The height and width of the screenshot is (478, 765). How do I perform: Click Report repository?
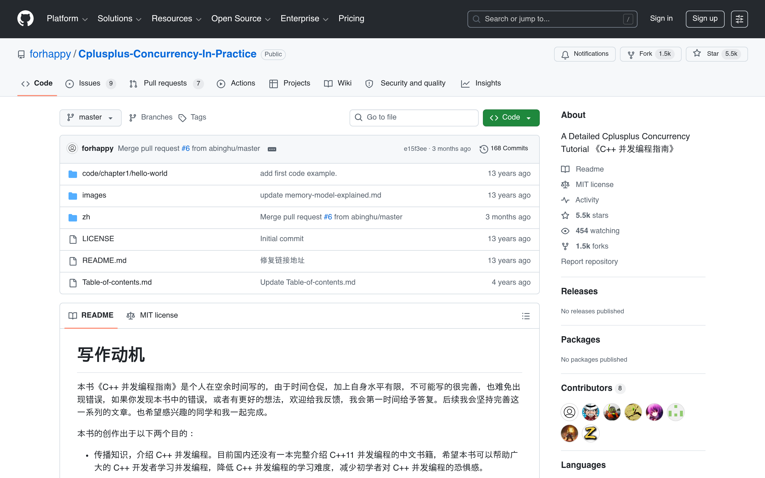(589, 262)
